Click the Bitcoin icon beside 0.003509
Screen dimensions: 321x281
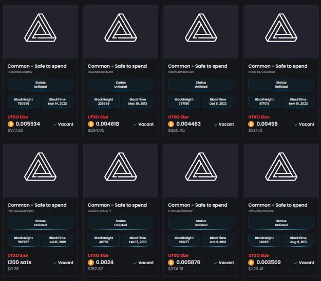point(251,263)
